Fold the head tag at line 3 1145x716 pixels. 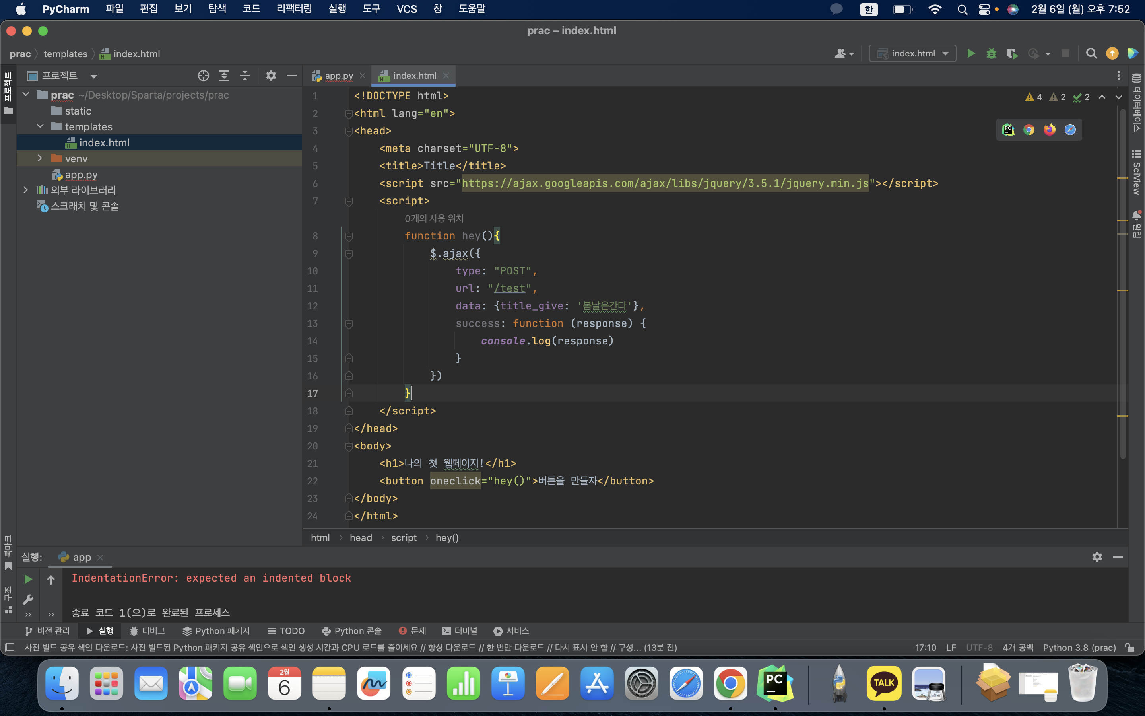pos(349,131)
